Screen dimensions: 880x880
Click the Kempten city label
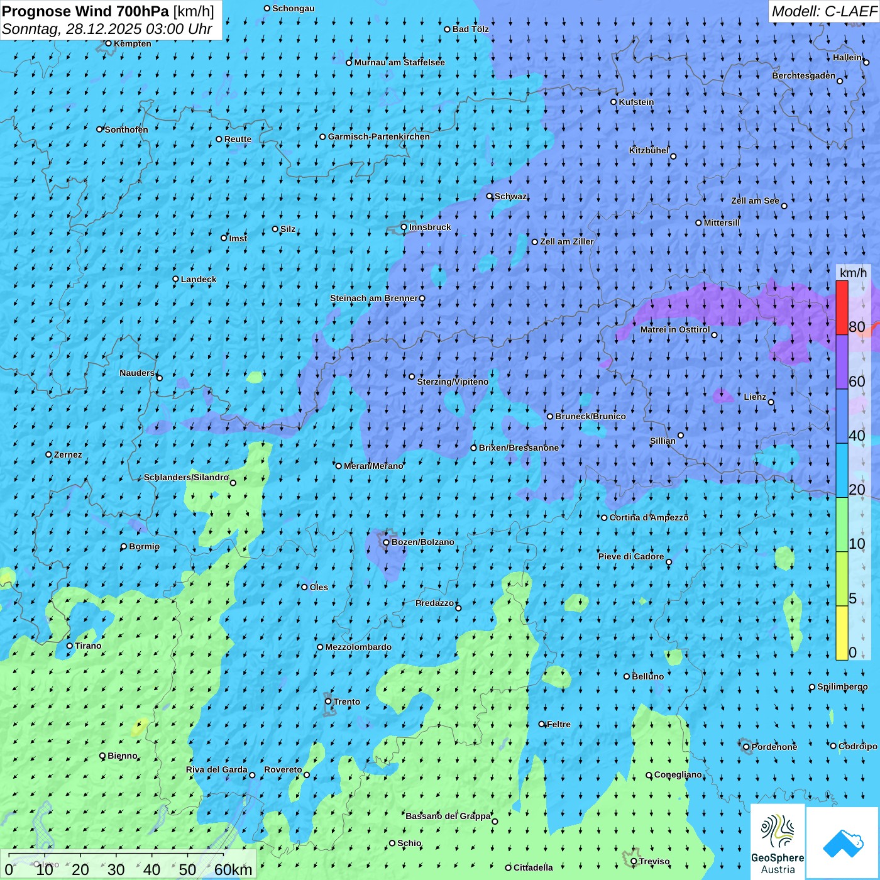pyautogui.click(x=133, y=43)
